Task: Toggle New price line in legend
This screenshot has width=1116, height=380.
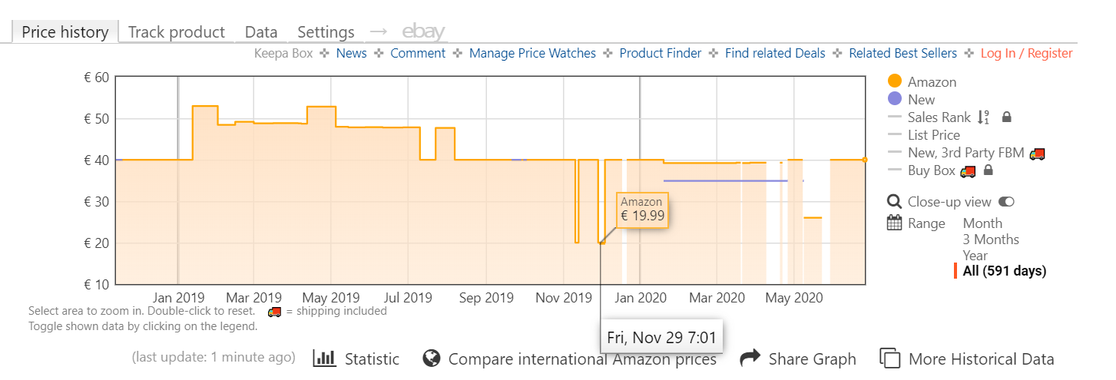Action: [x=921, y=100]
